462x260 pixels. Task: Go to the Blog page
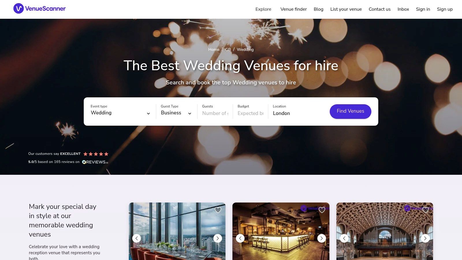(318, 9)
